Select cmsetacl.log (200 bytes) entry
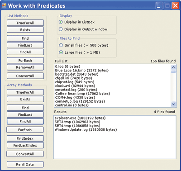Image resolution: width=181 pixels, height=171 pixels. pyautogui.click(x=113, y=90)
